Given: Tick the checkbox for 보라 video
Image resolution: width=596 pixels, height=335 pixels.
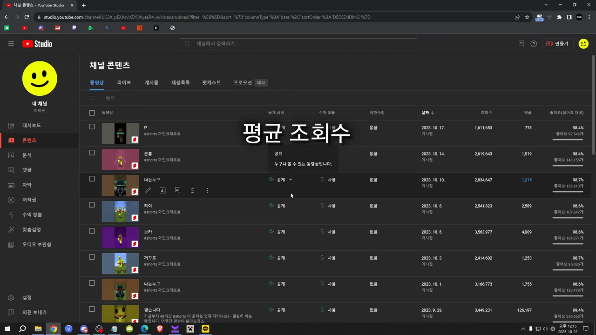Looking at the screenshot, I should tap(92, 231).
